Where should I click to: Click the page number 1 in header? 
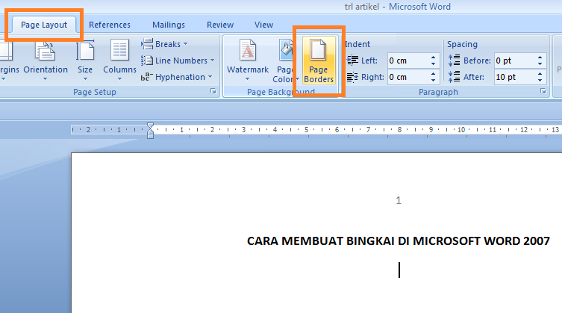pos(399,200)
